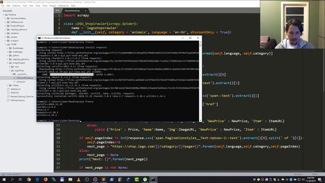
Task: Click the taskbar clock
Action: tap(311, 179)
